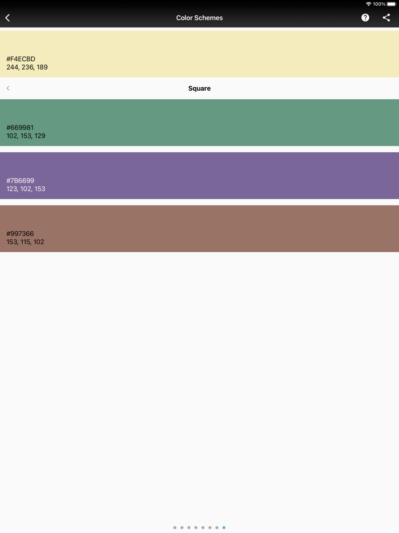This screenshot has height=533, width=399.
Task: Select the brown #997366 color swatch
Action: 199,229
